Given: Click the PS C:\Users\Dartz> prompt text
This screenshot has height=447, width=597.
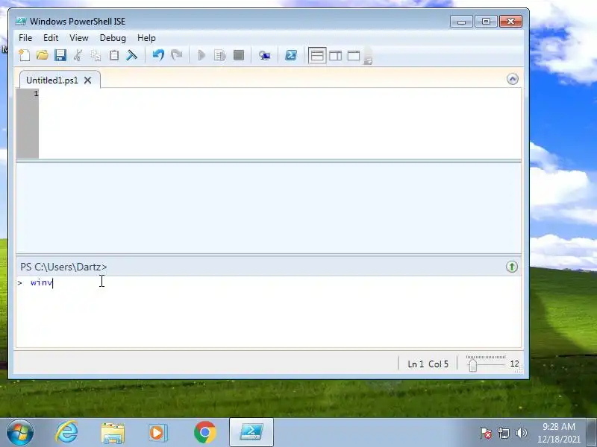Looking at the screenshot, I should tap(63, 267).
